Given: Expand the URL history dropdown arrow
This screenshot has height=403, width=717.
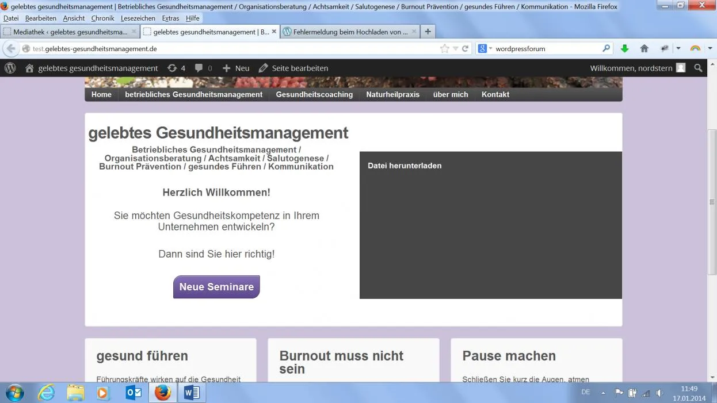Looking at the screenshot, I should click(455, 49).
